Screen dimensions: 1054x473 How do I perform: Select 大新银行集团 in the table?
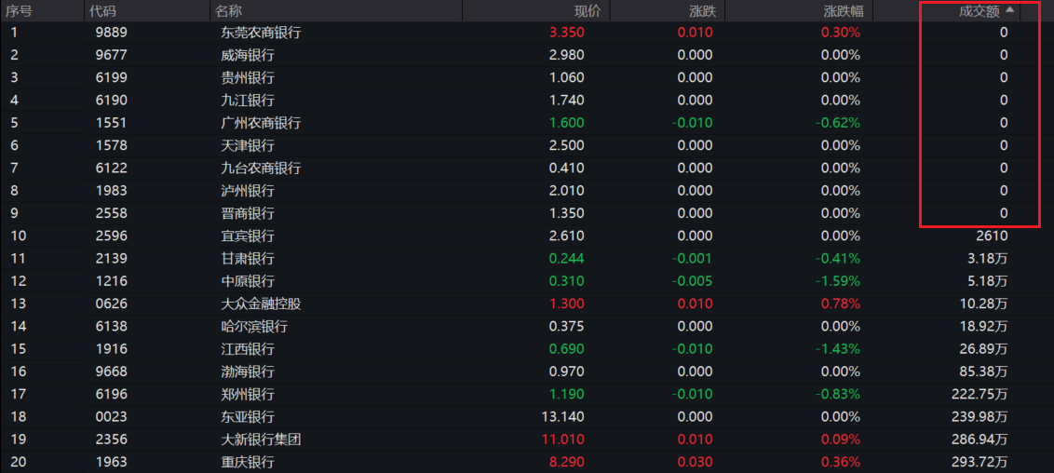click(261, 439)
